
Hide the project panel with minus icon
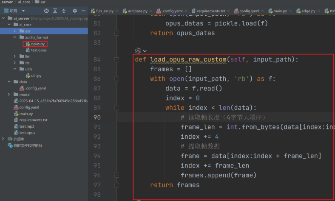coord(83,11)
